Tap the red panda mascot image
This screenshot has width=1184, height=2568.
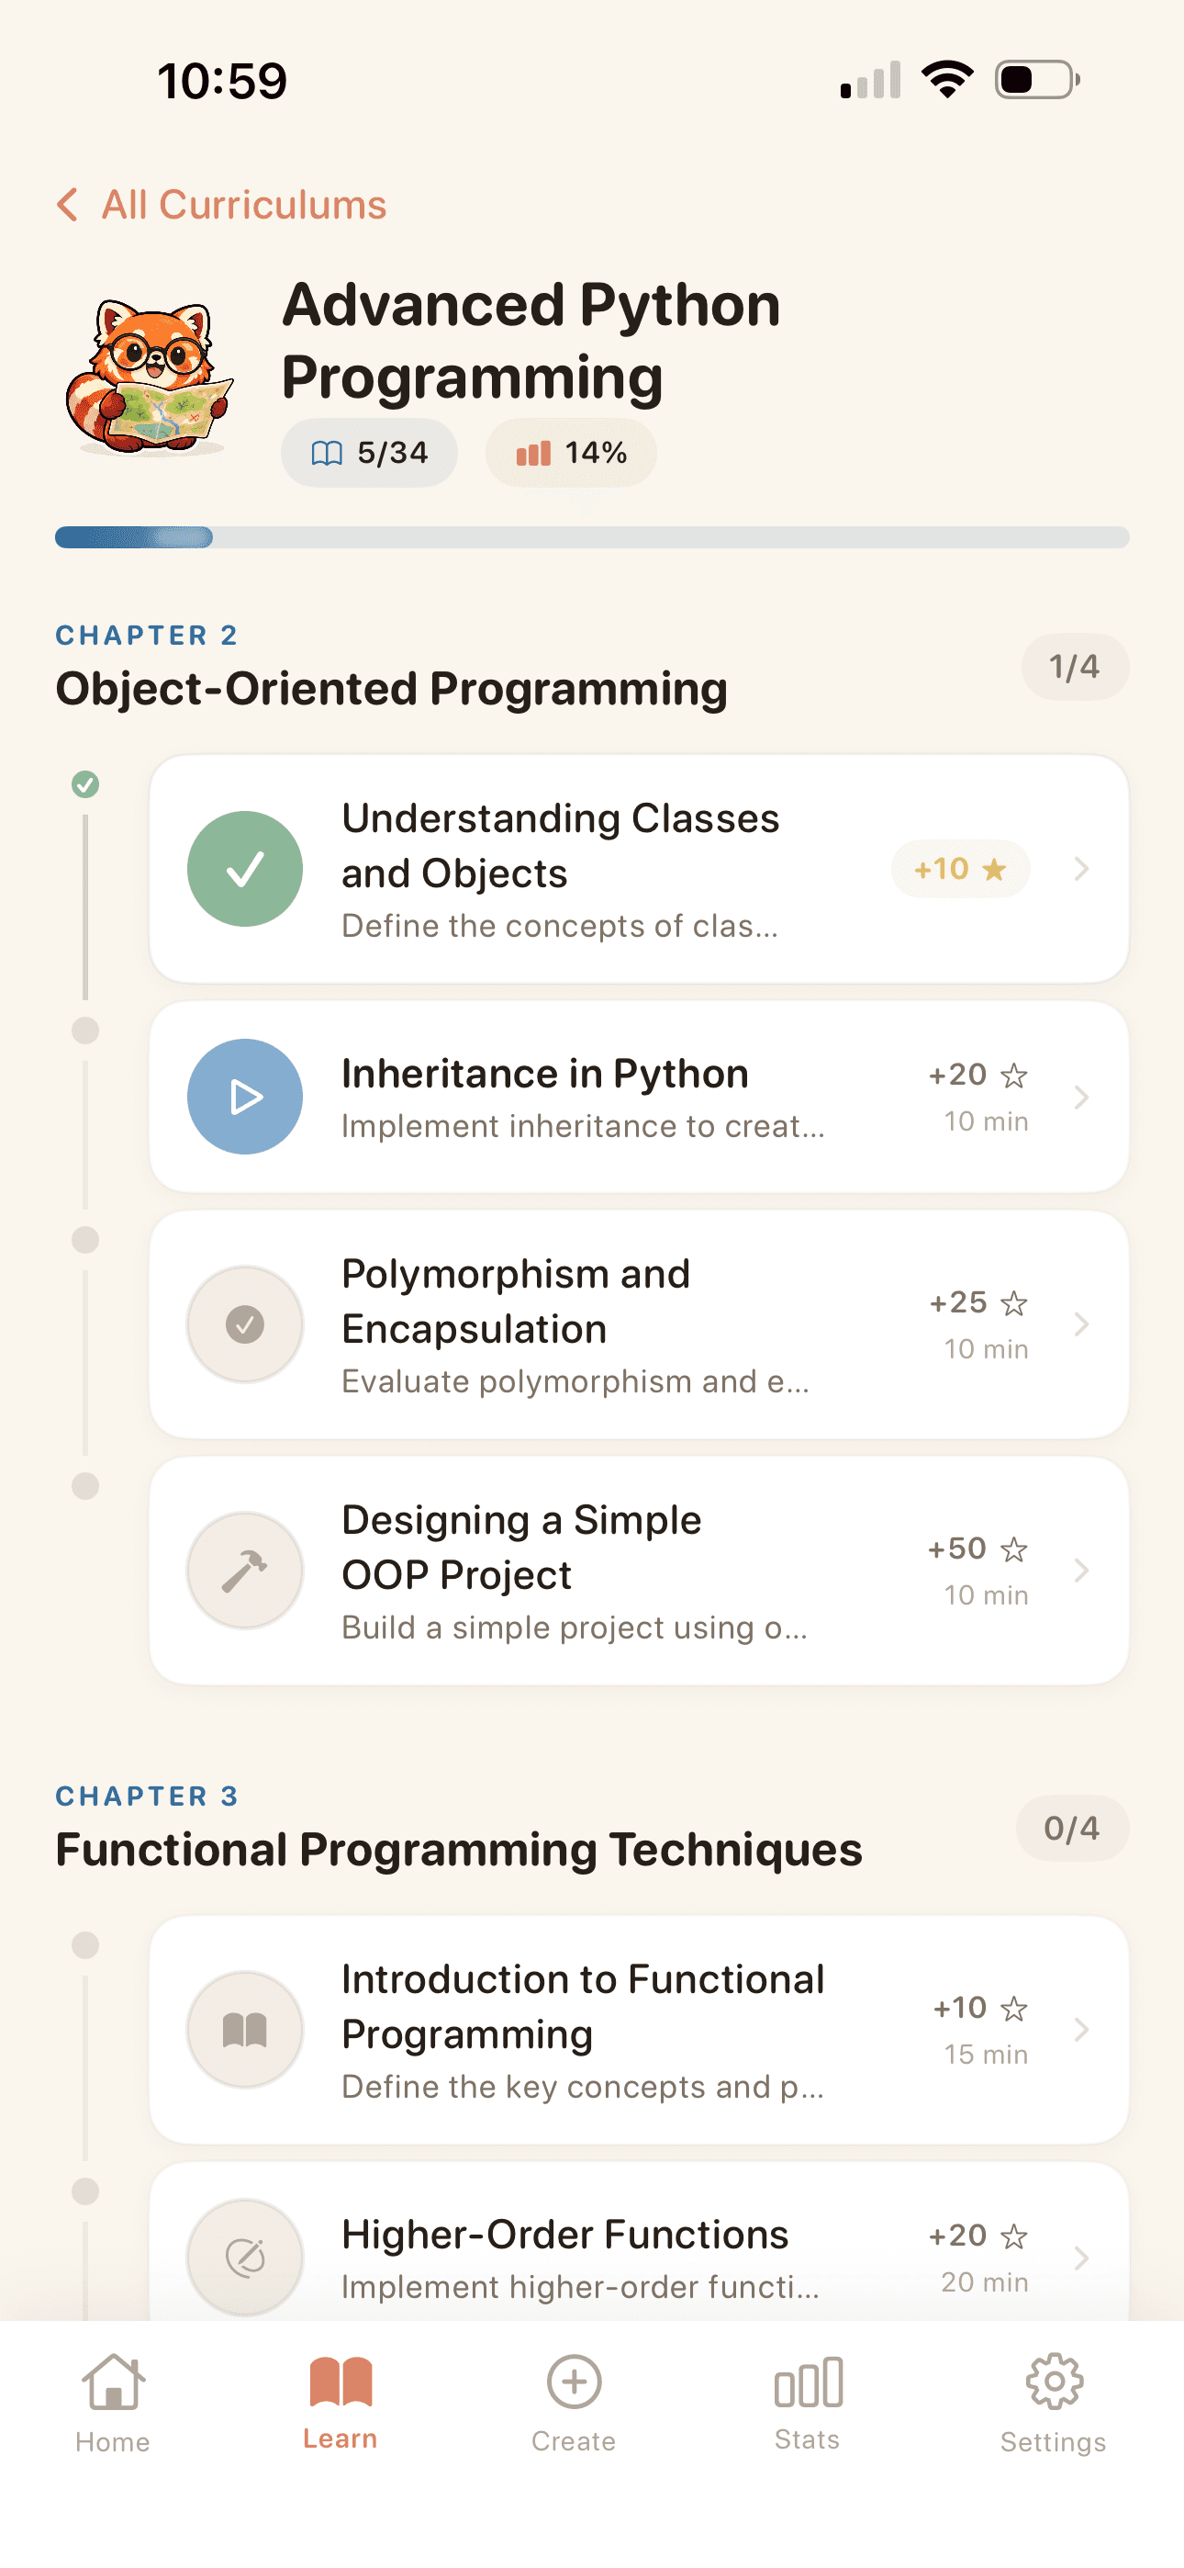point(150,378)
